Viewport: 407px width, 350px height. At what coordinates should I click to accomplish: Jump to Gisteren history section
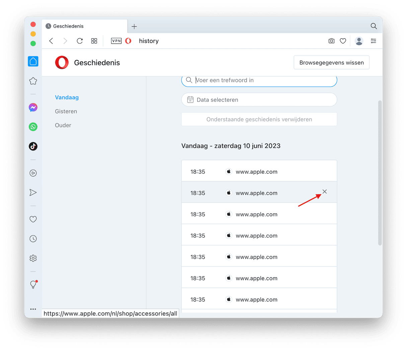point(66,111)
